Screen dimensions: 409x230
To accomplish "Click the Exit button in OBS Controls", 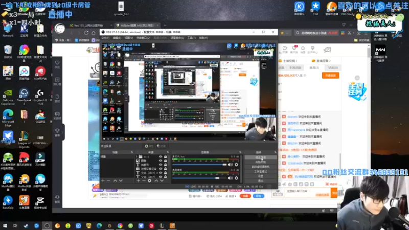I will (x=260, y=181).
